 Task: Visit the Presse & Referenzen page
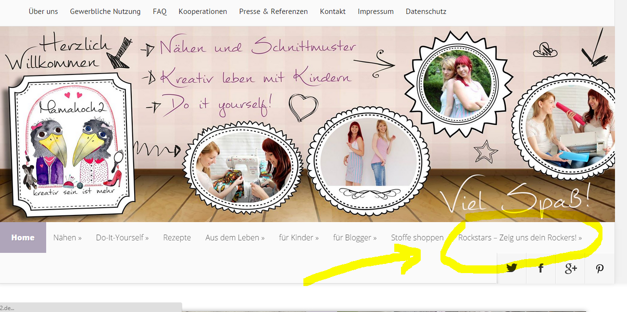(273, 12)
